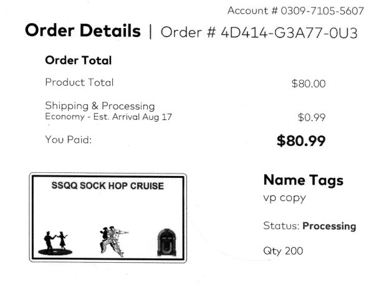
Task: Click the Order Total heading
Action: (x=79, y=60)
